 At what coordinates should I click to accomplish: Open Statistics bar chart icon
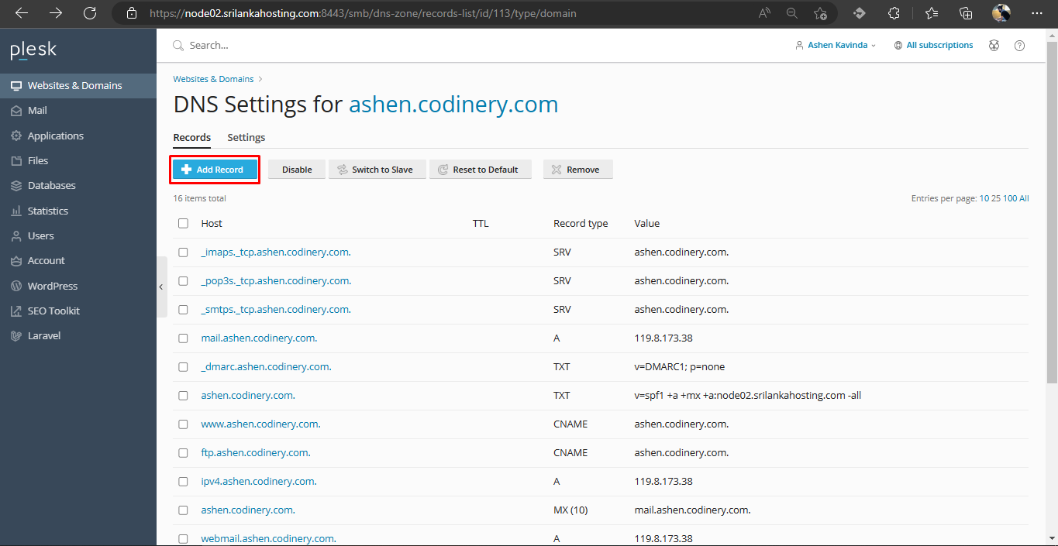[16, 211]
